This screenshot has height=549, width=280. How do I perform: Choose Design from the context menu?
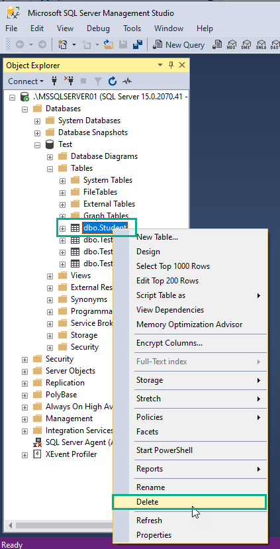click(190, 252)
